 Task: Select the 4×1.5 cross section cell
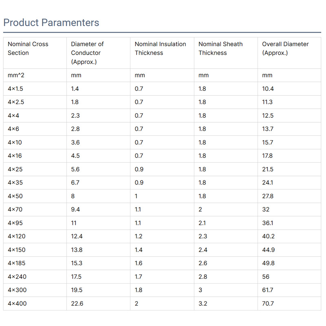point(16,89)
